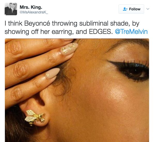Open the attached close-up photo
The width and height of the screenshot is (156, 142).
pyautogui.click(x=77, y=90)
